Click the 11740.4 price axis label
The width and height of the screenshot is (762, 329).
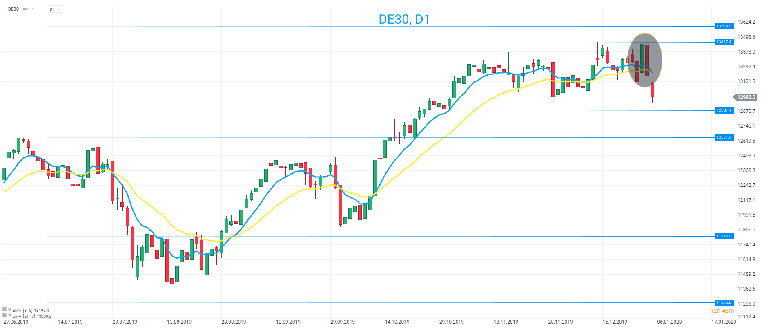[x=746, y=245]
